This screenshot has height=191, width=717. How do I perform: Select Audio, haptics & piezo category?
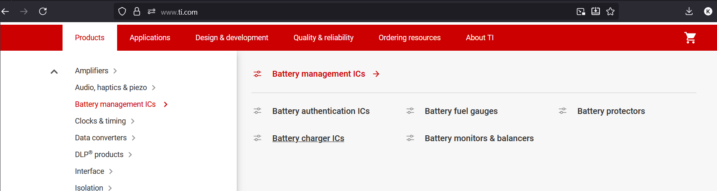111,88
